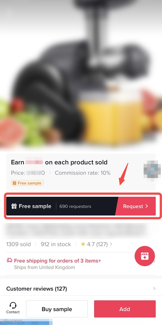162x325 pixels.
Task: Click the Request button for the free sample
Action: (x=136, y=206)
